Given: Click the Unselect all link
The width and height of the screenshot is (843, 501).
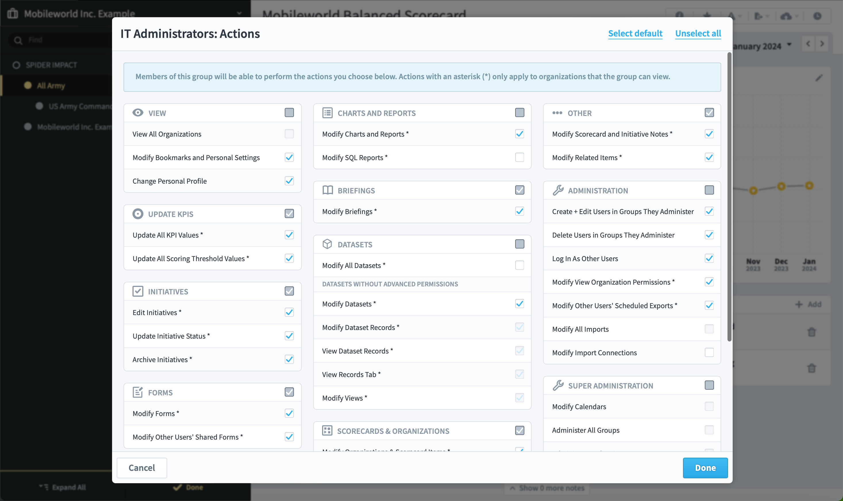Looking at the screenshot, I should (698, 33).
